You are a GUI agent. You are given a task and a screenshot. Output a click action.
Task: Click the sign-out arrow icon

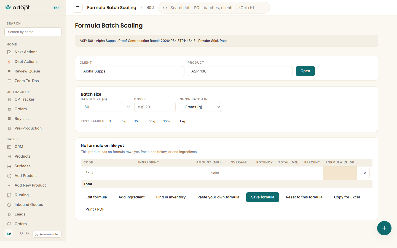(28, 233)
